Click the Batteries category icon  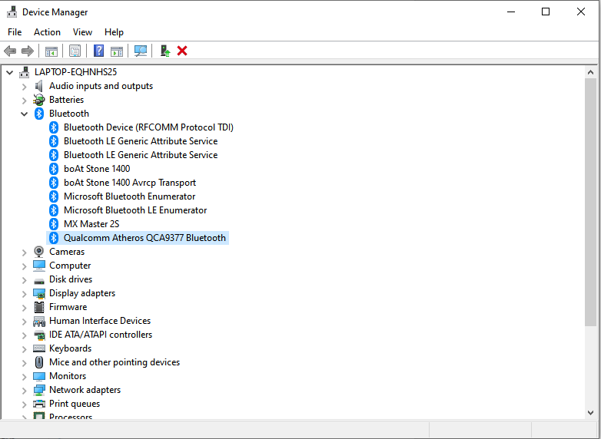38,100
